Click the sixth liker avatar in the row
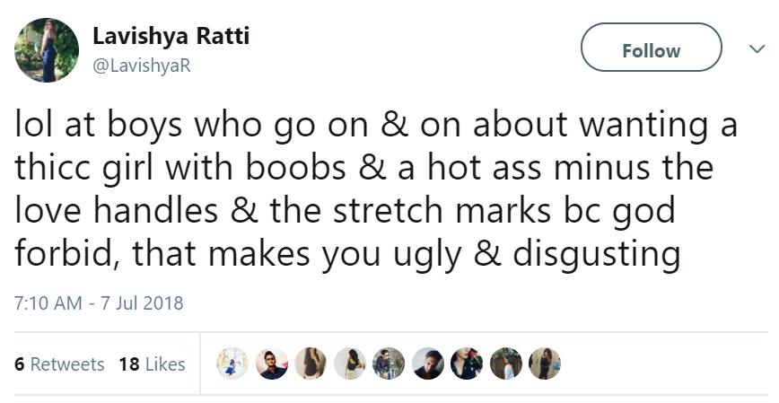 [428, 364]
